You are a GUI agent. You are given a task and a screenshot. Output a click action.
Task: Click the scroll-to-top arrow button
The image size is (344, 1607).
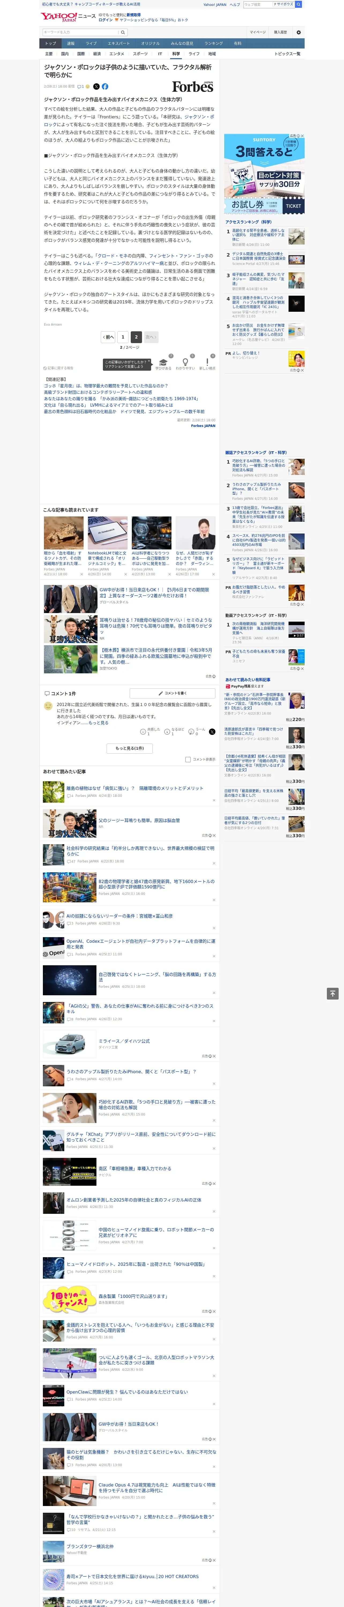(333, 993)
